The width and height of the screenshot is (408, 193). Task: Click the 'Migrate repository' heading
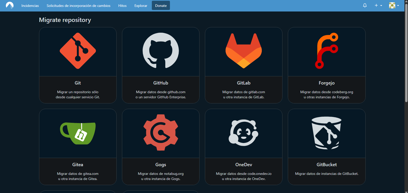[x=65, y=20]
